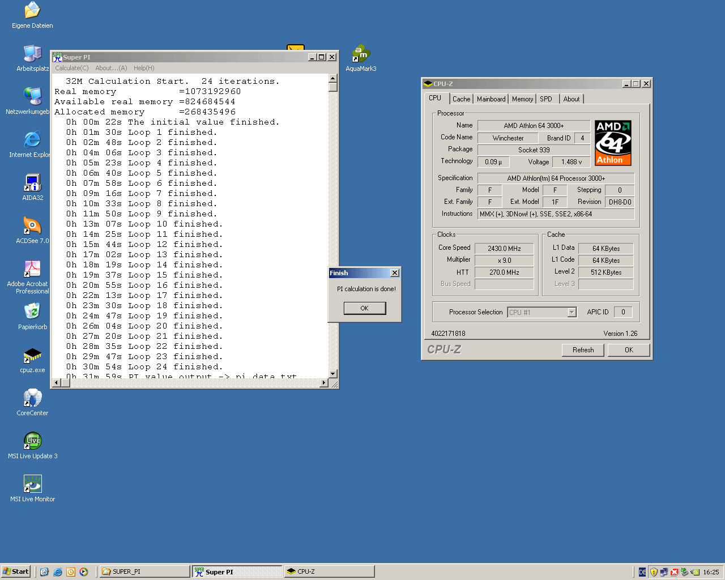
Task: Click the Instructions MMX field
Action: tap(556, 214)
